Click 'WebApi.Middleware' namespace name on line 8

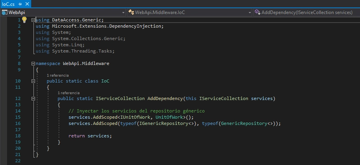tap(86, 64)
